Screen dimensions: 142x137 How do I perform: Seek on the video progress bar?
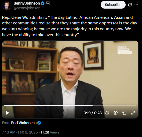70,106
